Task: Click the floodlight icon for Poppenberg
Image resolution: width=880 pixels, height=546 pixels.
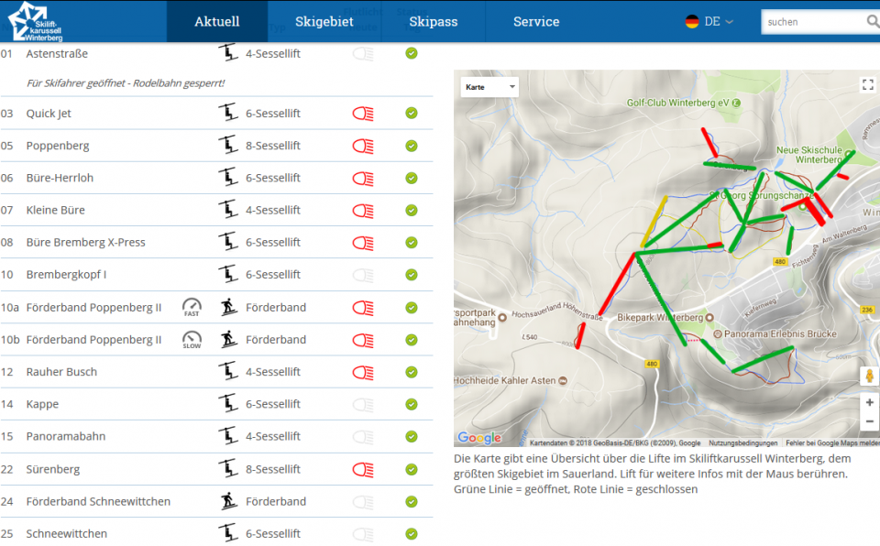Action: [363, 146]
